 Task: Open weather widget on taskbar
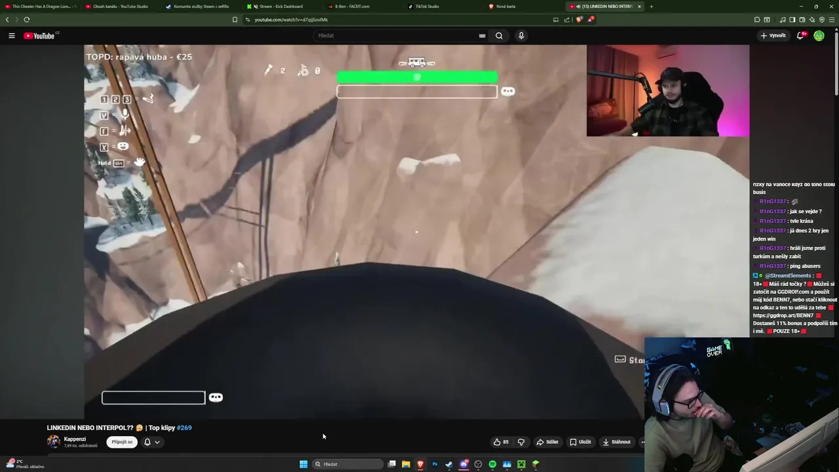click(x=25, y=464)
